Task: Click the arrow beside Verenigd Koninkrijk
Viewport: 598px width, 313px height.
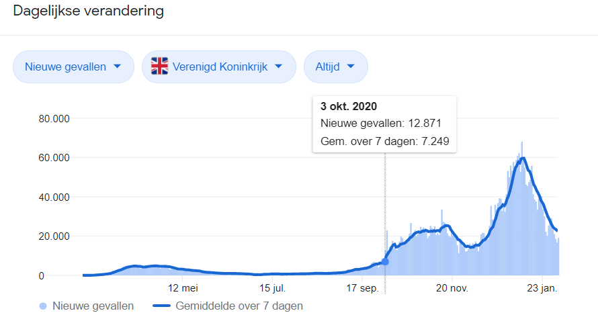Action: (x=279, y=66)
